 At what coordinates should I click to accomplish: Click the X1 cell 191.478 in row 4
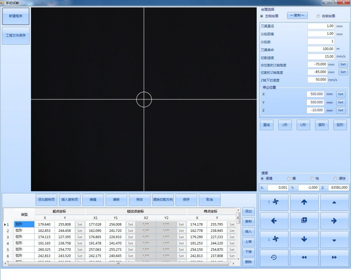coord(95,243)
